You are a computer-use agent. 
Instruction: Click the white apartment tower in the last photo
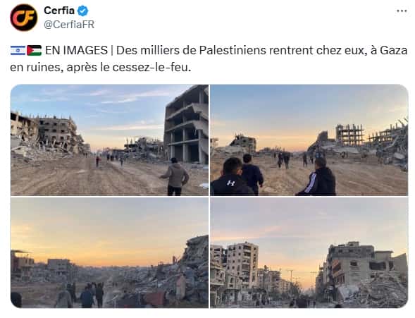[242, 266]
